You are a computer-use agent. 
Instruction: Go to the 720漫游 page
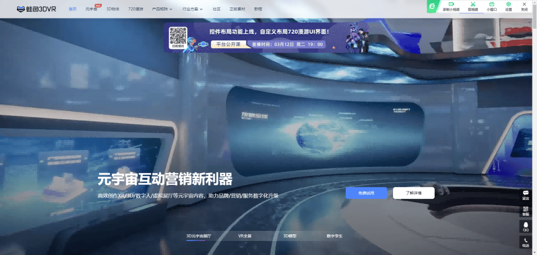136,9
